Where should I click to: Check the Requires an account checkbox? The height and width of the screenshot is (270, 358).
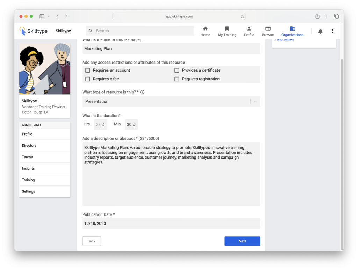coord(88,71)
